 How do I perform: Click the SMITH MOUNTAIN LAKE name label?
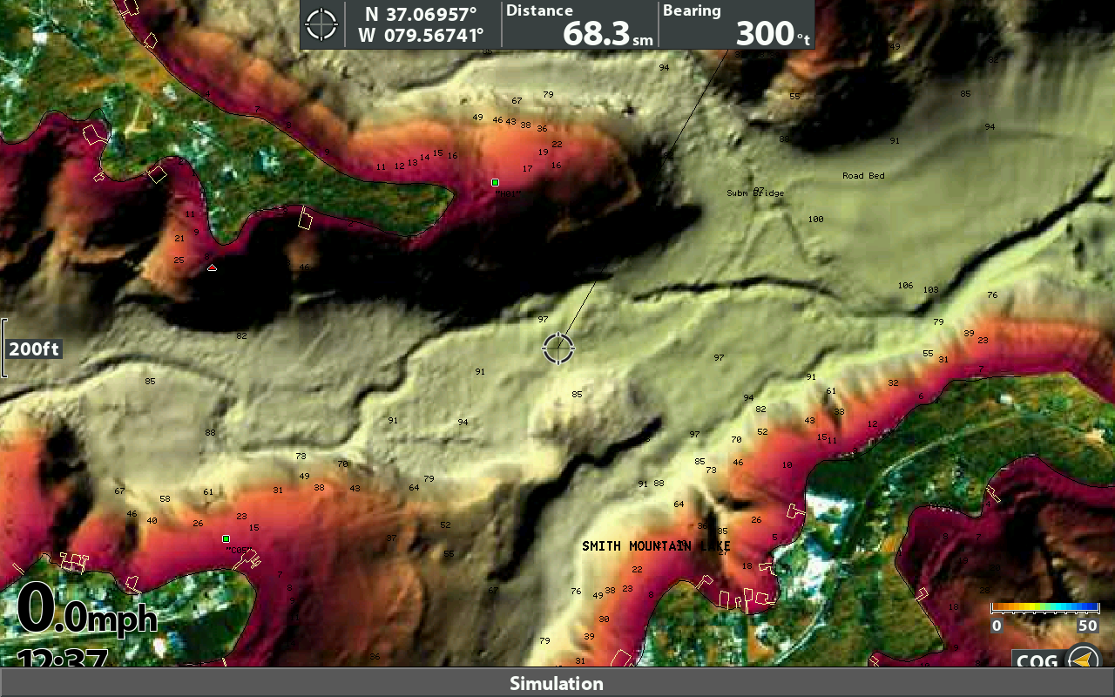657,545
